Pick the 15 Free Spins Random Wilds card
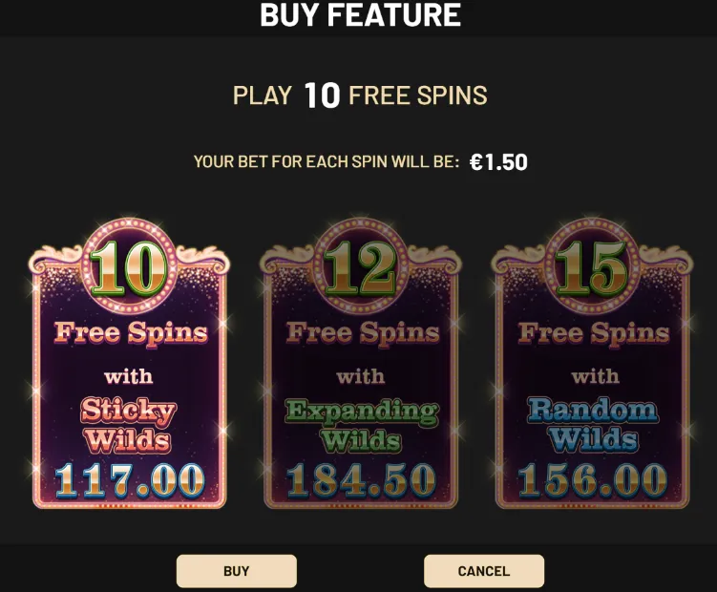The height and width of the screenshot is (592, 717). tap(592, 364)
